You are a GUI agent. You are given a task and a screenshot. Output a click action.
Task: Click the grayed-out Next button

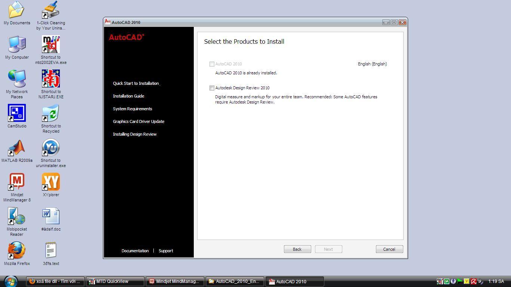[x=328, y=249]
